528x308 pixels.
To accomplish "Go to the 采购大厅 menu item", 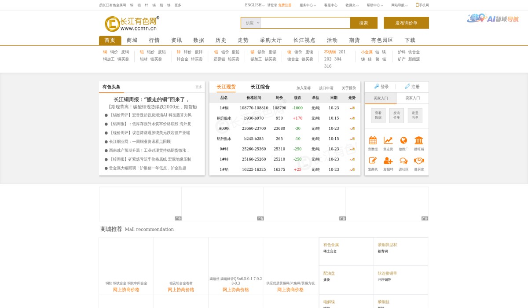I will pos(271,40).
